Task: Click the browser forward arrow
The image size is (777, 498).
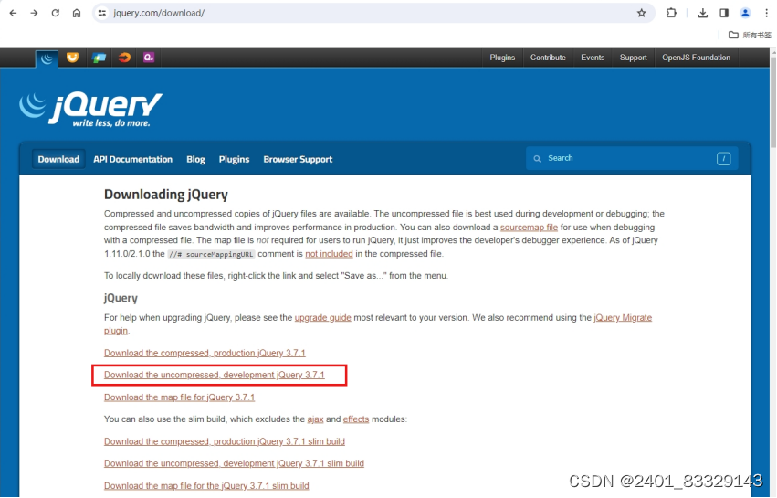Action: pos(34,13)
